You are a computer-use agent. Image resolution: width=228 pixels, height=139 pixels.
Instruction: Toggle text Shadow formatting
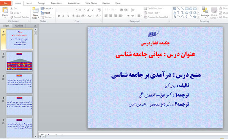[x=73, y=16]
